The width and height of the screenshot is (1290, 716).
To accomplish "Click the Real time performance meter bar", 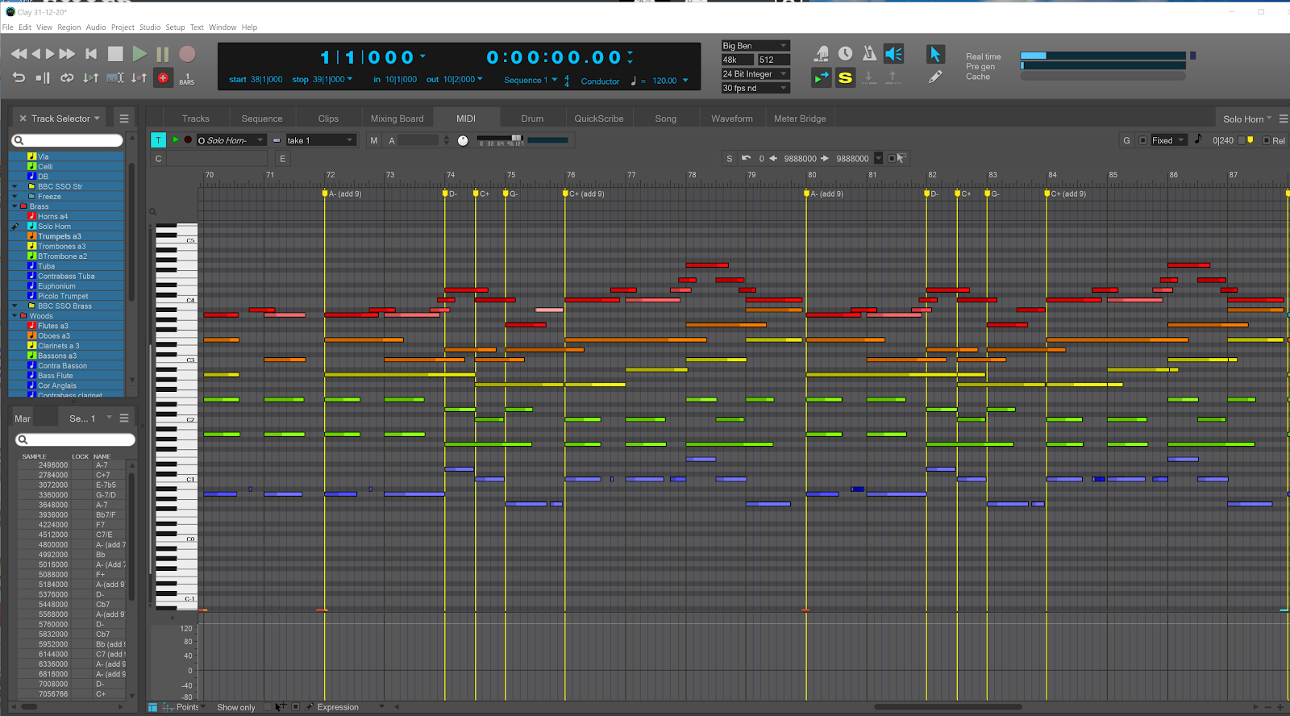I will click(1103, 56).
